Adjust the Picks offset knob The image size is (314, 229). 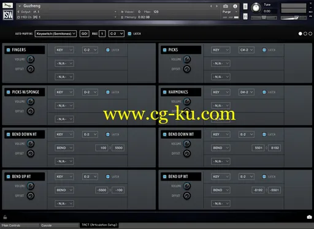coord(187,69)
